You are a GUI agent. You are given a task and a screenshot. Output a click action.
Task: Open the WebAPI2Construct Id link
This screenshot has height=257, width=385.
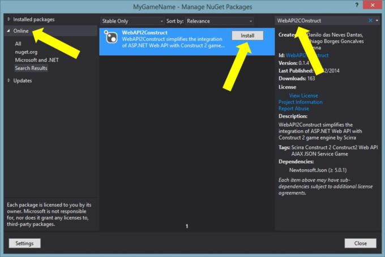click(307, 56)
